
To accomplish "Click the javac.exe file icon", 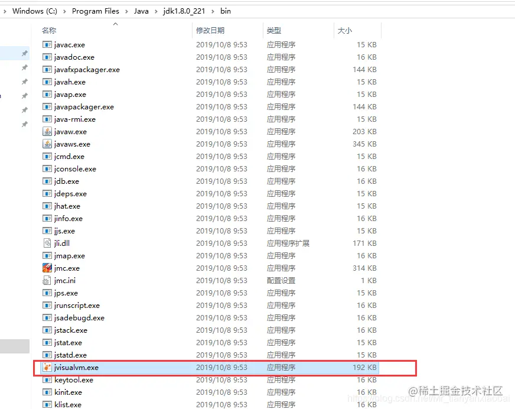I will coord(47,44).
